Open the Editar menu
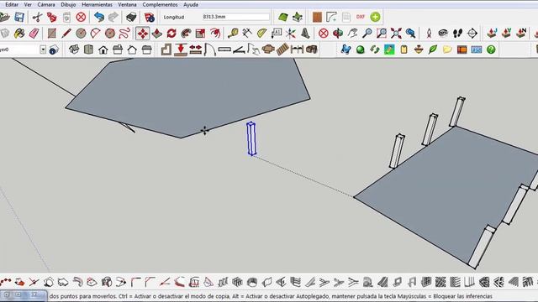The width and height of the screenshot is (538, 302). click(12, 5)
